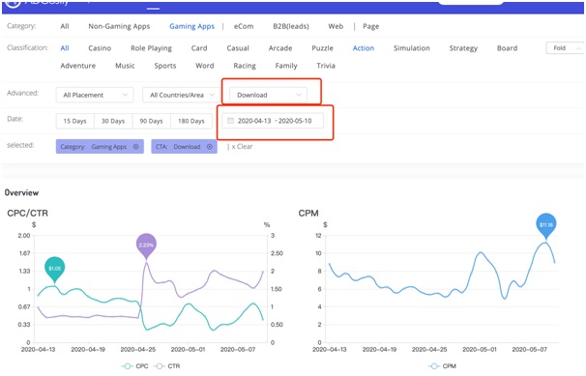Choose the Puzzle classification

322,48
